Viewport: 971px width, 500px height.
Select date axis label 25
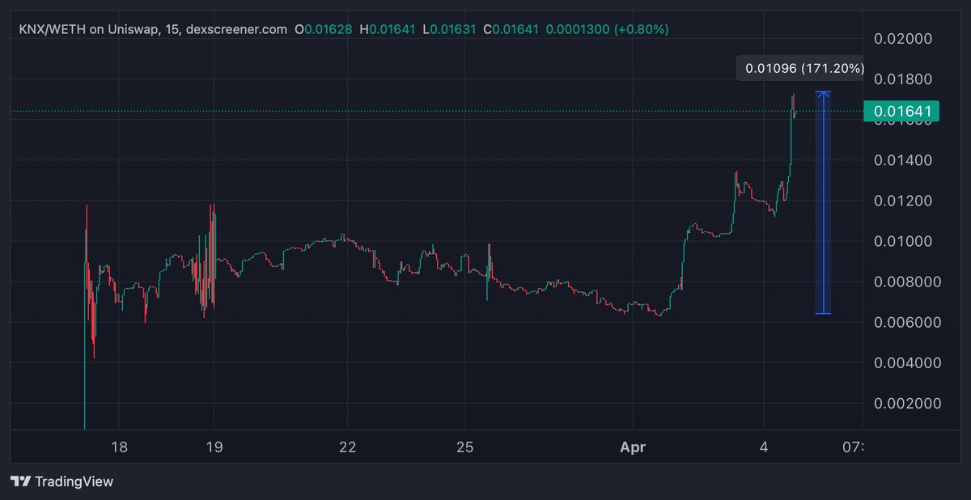pos(464,447)
